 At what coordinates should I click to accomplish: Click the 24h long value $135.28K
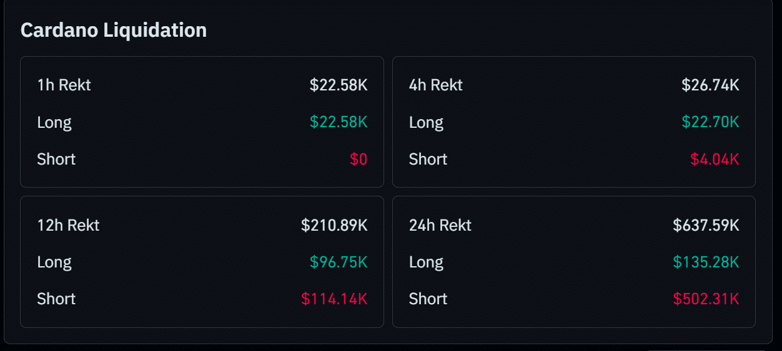[706, 262]
